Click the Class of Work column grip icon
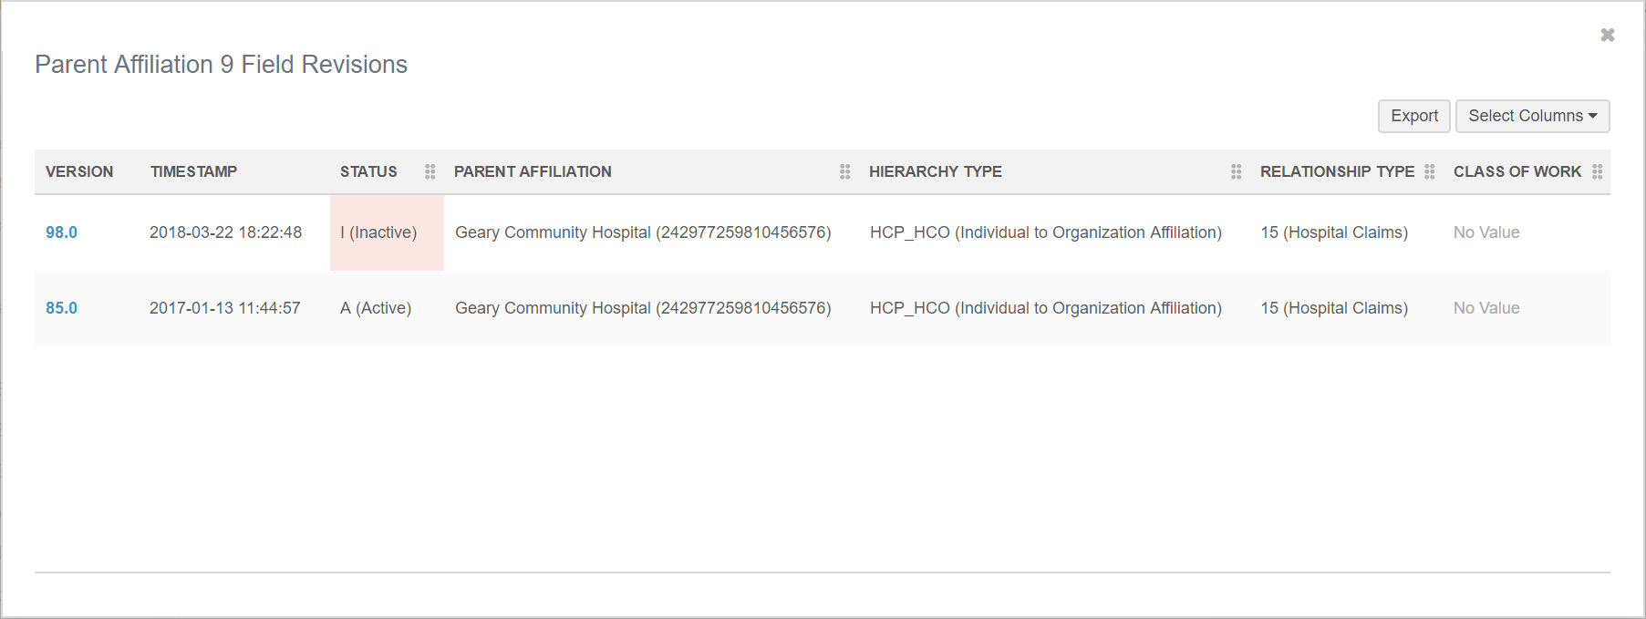 [1598, 171]
